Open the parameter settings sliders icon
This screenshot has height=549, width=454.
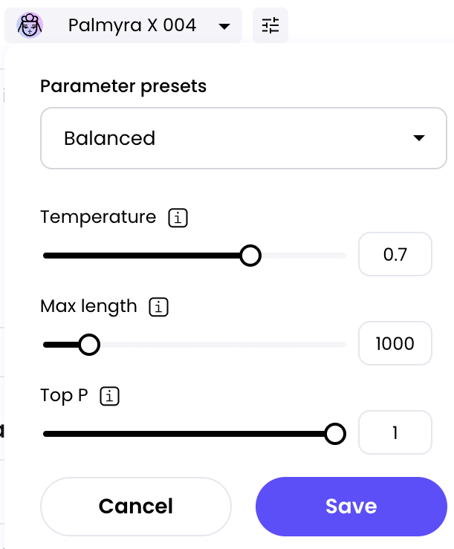point(270,25)
